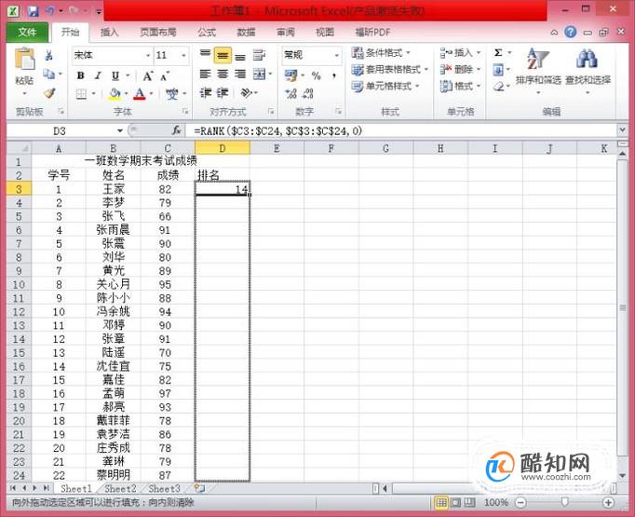Click Increase Decimal icon
Screen dimensions: 635x517
pos(290,93)
